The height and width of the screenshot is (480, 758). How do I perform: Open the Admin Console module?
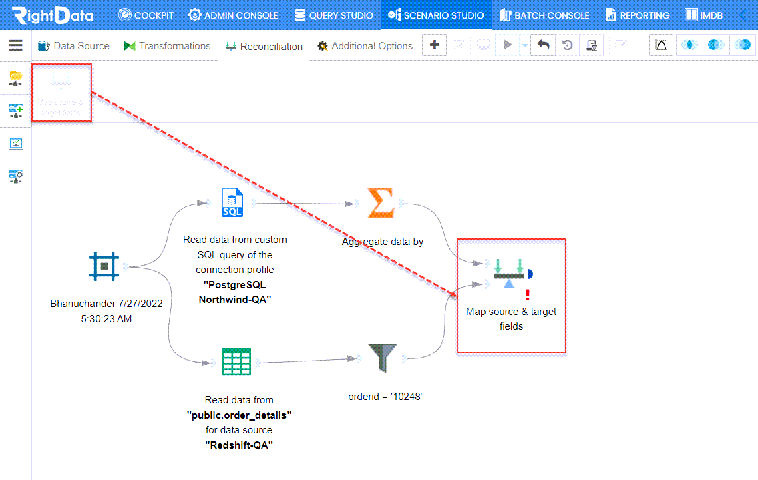(233, 15)
